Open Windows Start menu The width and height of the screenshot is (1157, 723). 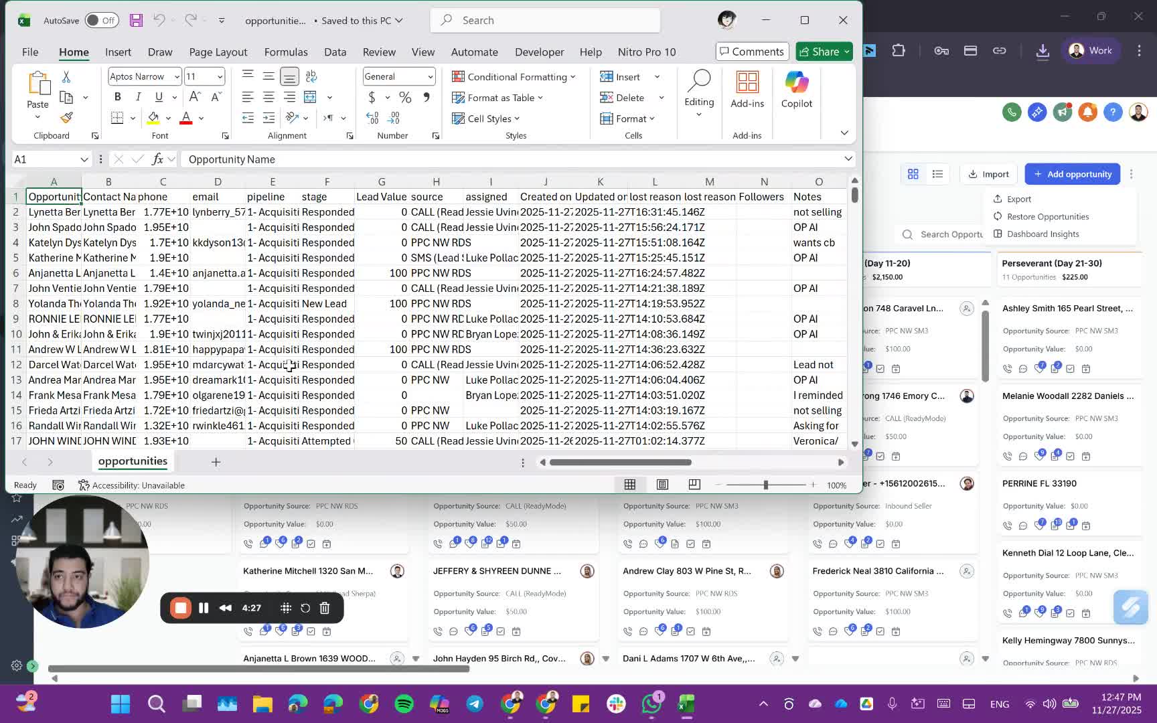(121, 704)
